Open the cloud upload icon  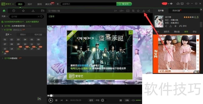click(x=178, y=4)
